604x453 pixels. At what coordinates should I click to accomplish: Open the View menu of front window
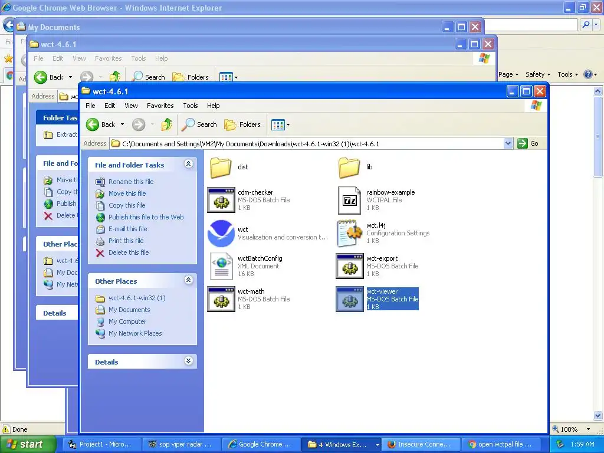point(131,106)
